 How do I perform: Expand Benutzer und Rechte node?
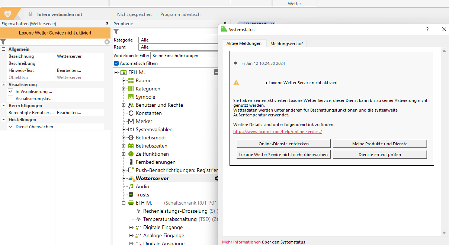(x=124, y=105)
